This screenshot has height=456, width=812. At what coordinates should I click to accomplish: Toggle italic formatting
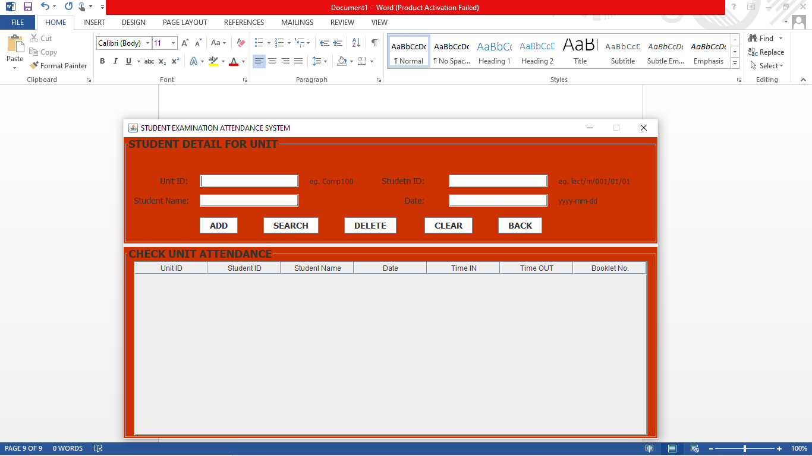coord(115,61)
